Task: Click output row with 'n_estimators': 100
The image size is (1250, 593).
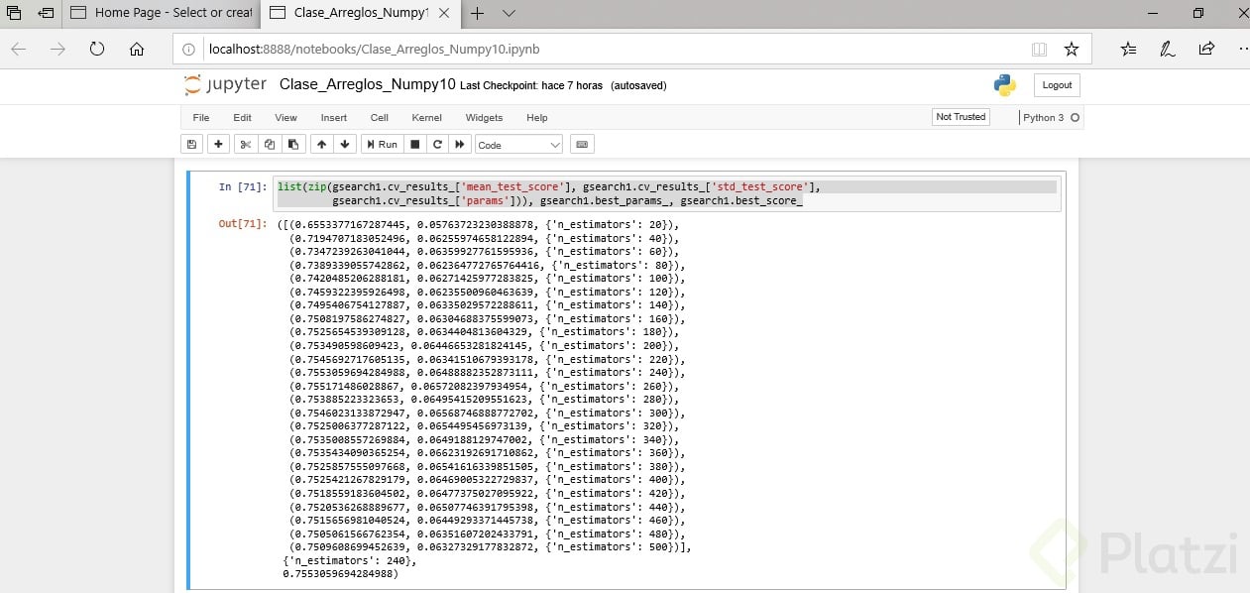Action: tap(487, 279)
